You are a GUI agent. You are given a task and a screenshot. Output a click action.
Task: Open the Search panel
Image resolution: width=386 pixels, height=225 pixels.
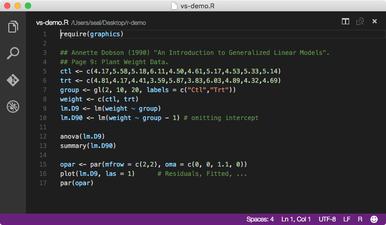coord(13,53)
